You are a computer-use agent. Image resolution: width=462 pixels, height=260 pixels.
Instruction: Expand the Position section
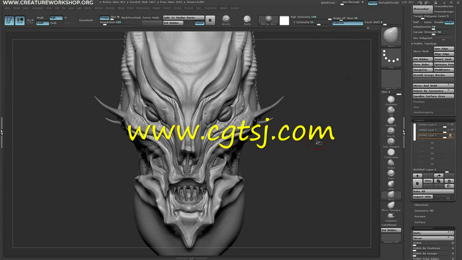pos(419,102)
